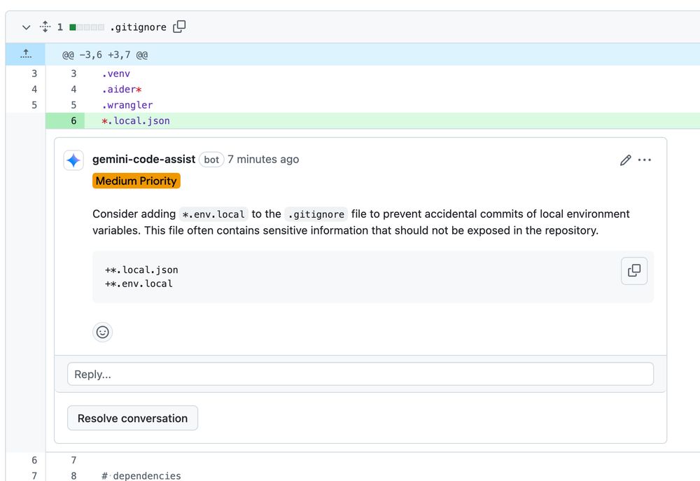
Task: Copy the .gitignore file path
Action: (x=179, y=27)
